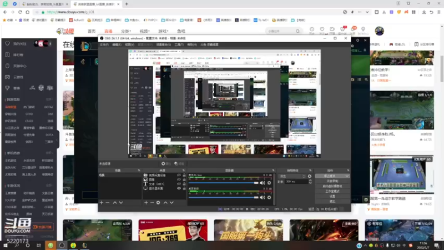The height and width of the screenshot is (250, 444).
Task: Open the scene transition type dropdown
Action: [292, 176]
